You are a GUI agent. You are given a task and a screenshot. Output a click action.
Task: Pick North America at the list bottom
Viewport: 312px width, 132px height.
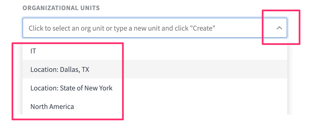point(155,106)
